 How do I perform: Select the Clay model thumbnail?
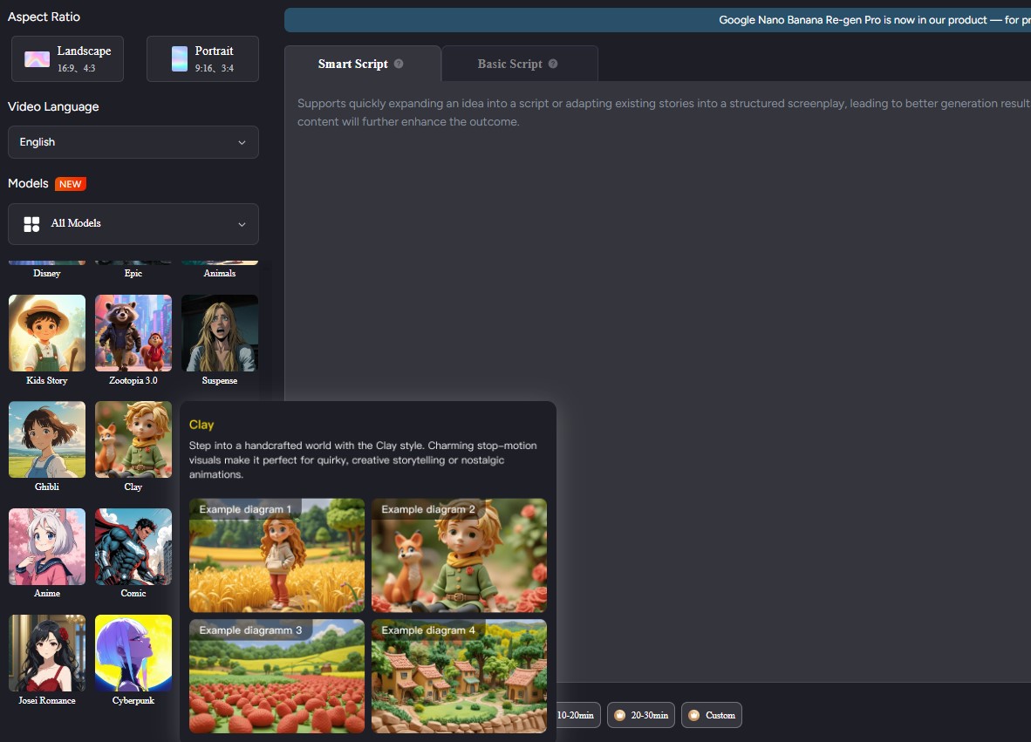click(133, 439)
